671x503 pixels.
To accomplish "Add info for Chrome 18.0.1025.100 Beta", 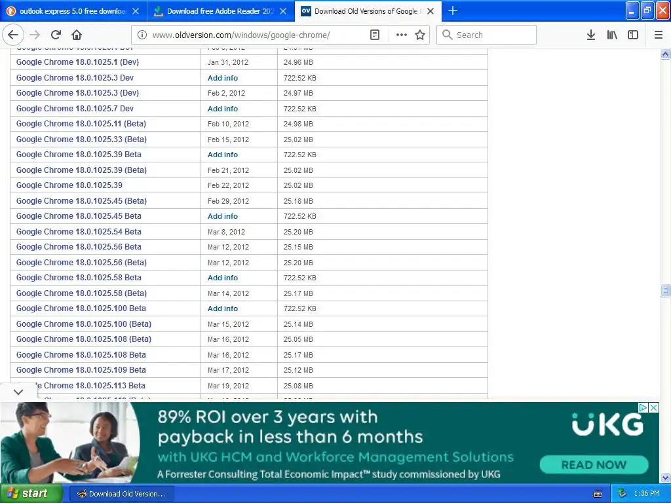I will pos(223,308).
